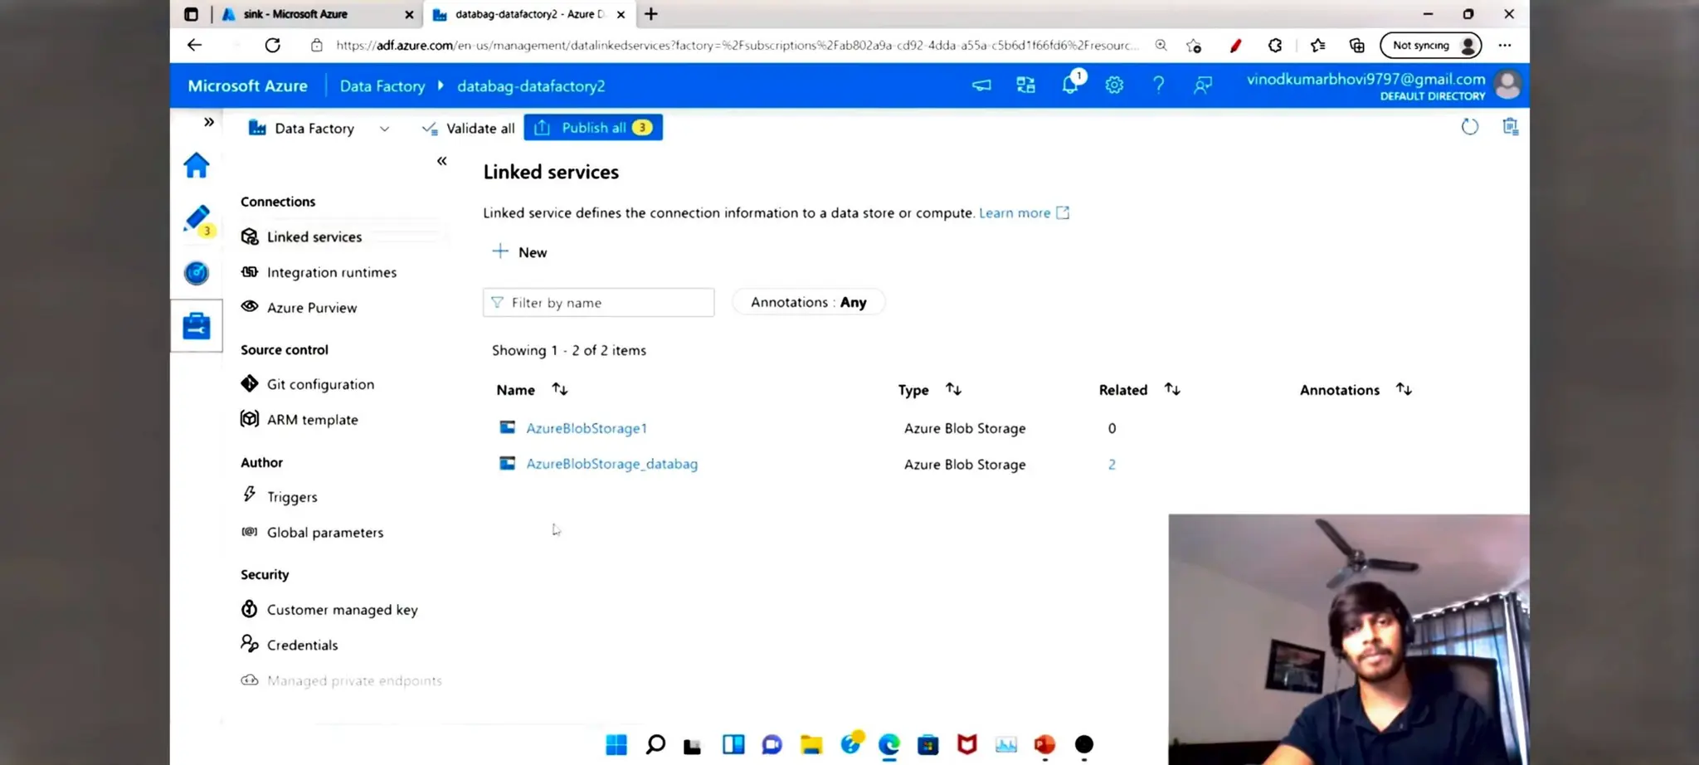This screenshot has height=765, width=1699.
Task: Open the Annotations : Any filter
Action: tap(808, 303)
